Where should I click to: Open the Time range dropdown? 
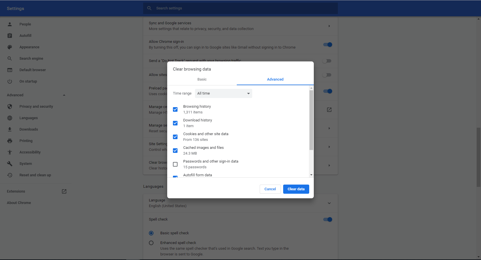pyautogui.click(x=223, y=93)
